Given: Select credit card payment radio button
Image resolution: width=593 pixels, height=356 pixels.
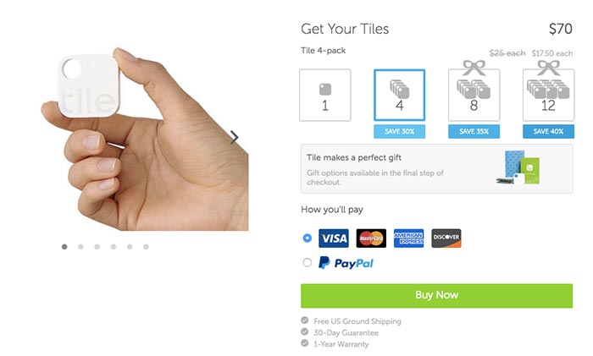Looking at the screenshot, I should 308,238.
